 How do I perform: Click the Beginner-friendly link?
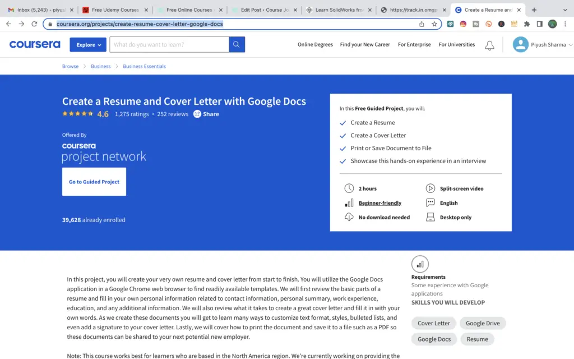[380, 203]
